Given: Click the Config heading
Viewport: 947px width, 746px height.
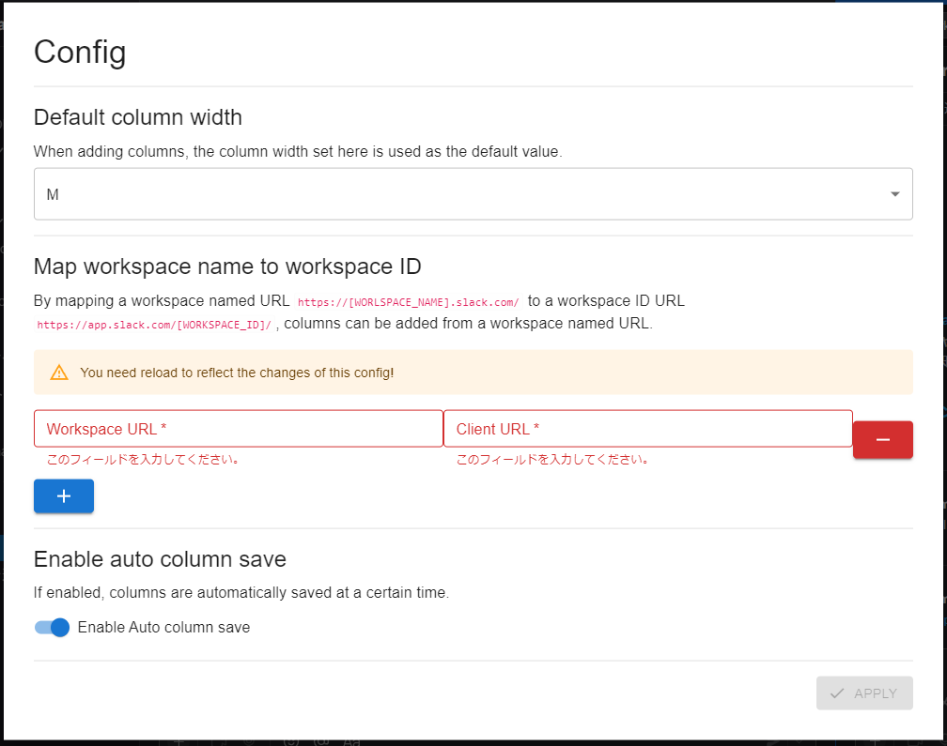Looking at the screenshot, I should tap(80, 52).
